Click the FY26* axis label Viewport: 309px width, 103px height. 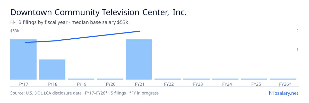pyautogui.click(x=285, y=84)
